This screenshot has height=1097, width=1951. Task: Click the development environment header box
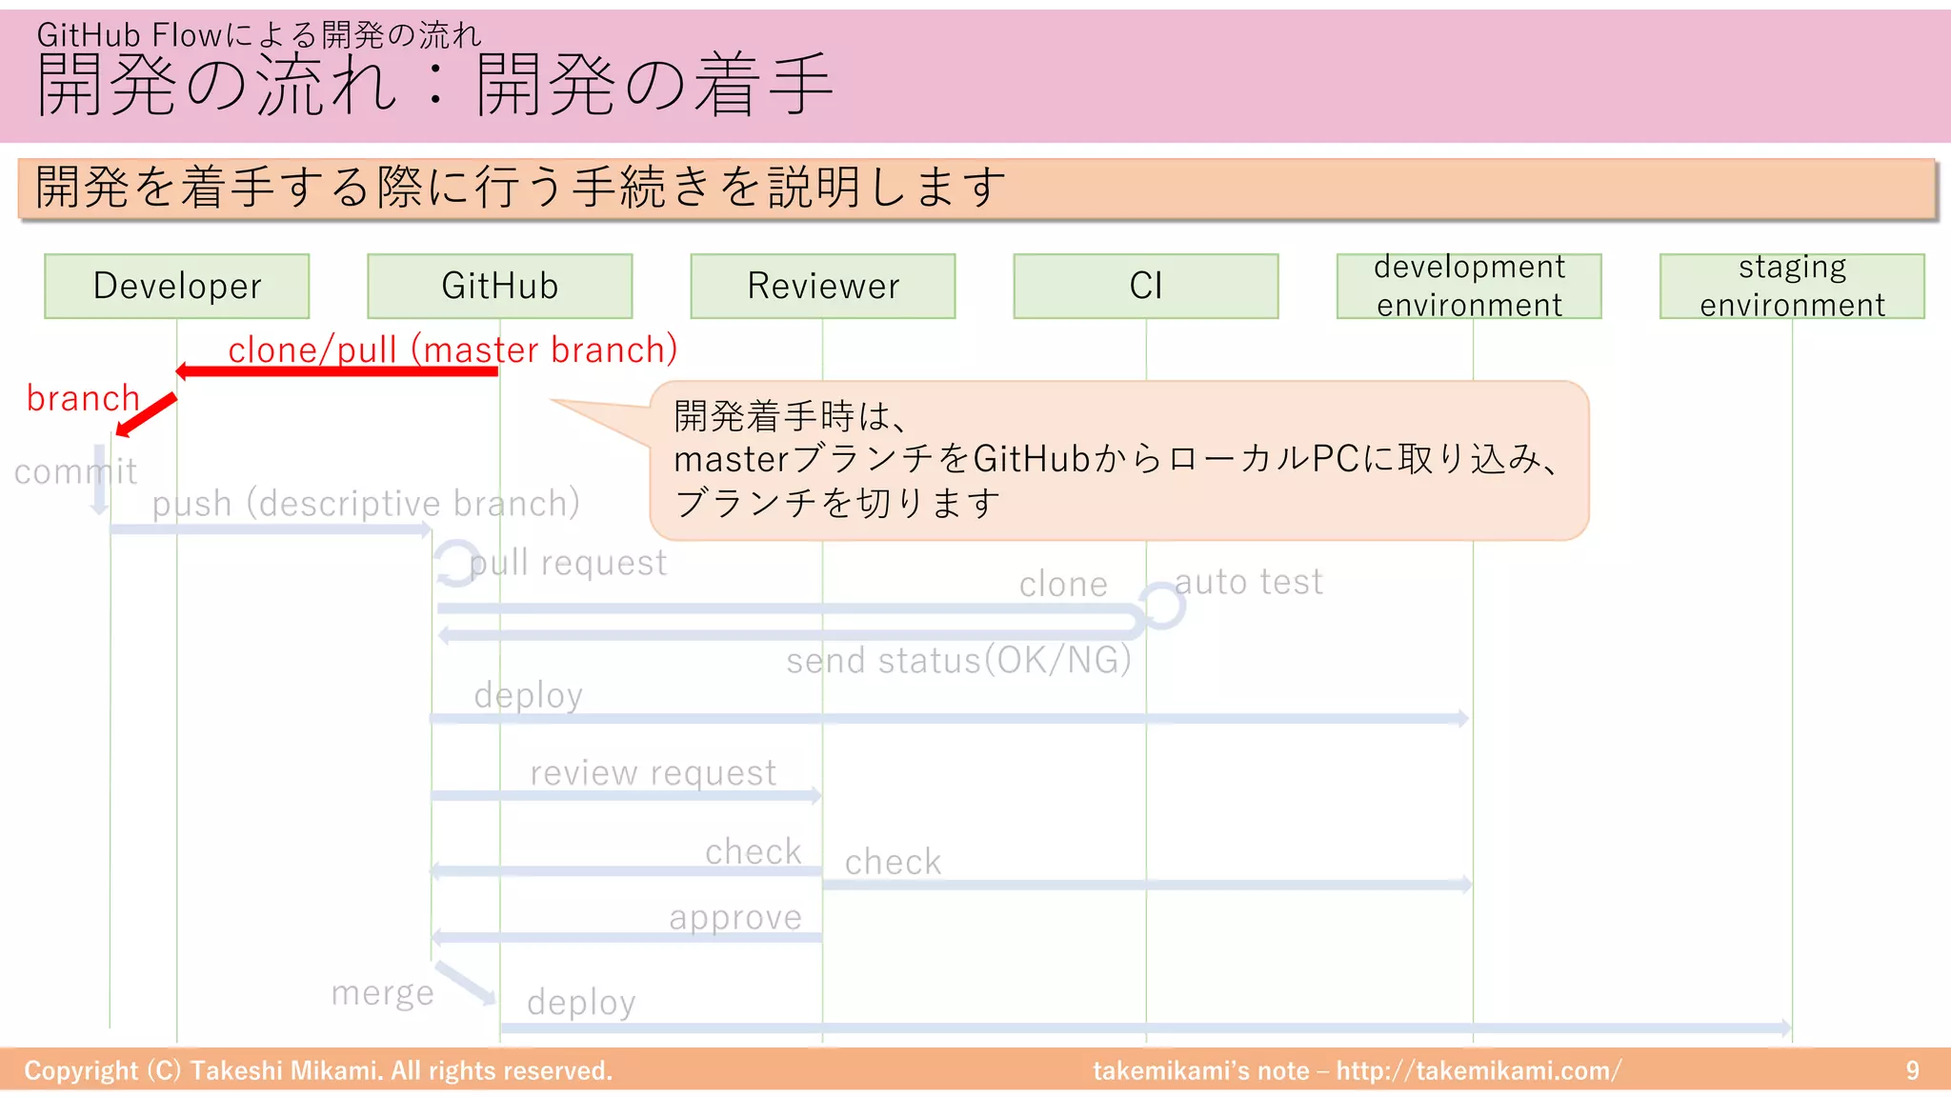click(x=1469, y=286)
